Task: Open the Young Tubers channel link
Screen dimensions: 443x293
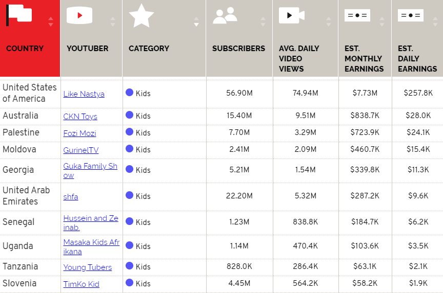Action: (88, 267)
